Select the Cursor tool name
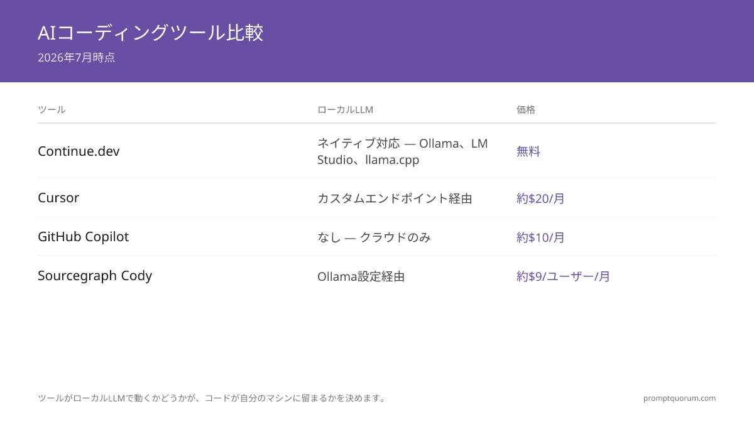 [58, 198]
